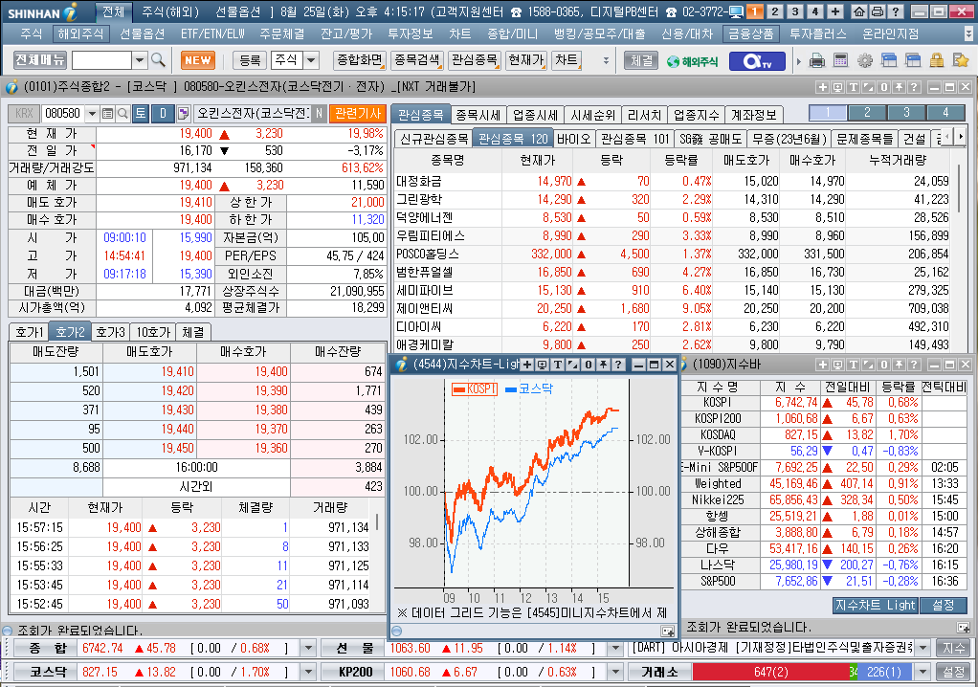Open the calculator icon in toolbar
The image size is (978, 687).
(x=841, y=60)
